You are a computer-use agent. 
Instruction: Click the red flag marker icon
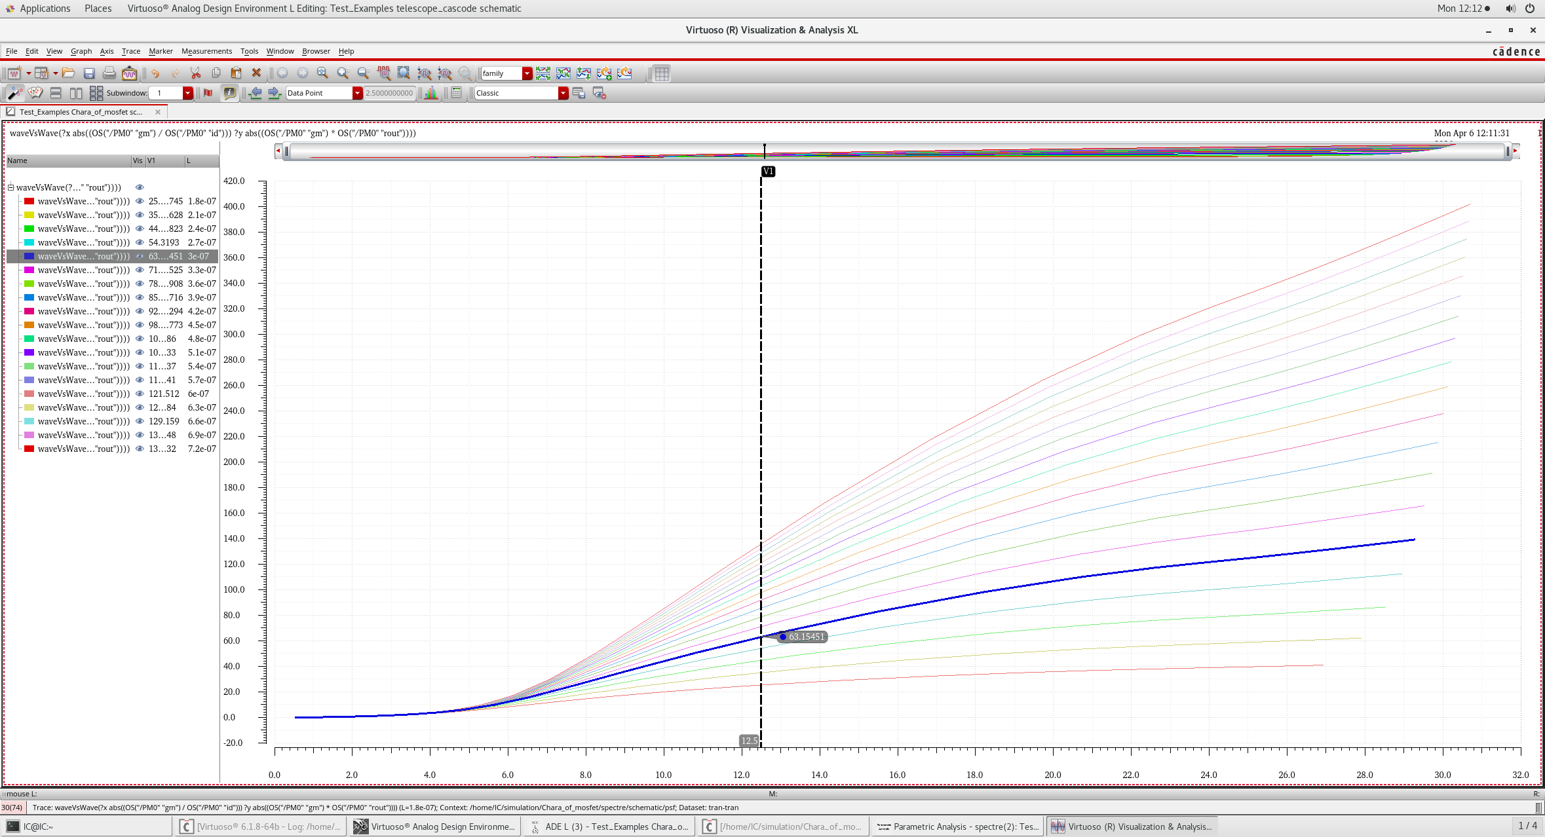(208, 93)
